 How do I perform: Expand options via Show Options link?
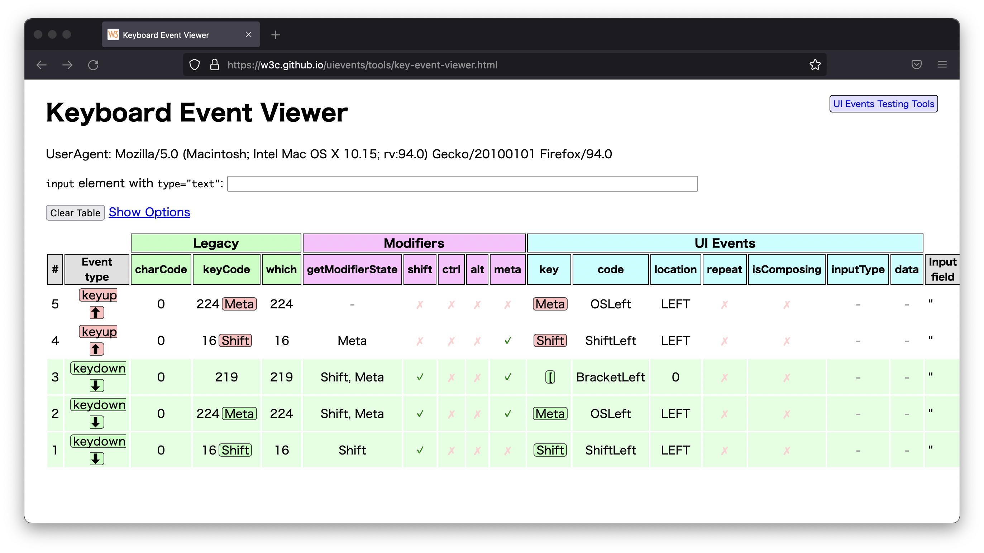coord(149,212)
